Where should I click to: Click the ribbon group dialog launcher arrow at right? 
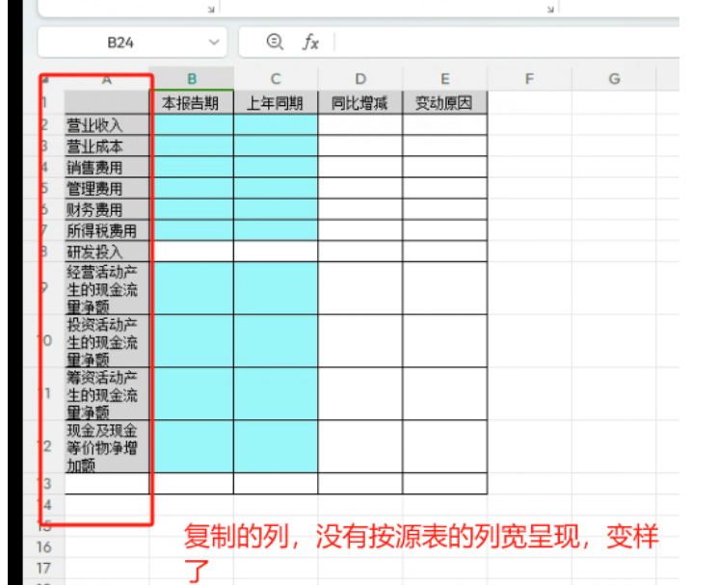(550, 9)
